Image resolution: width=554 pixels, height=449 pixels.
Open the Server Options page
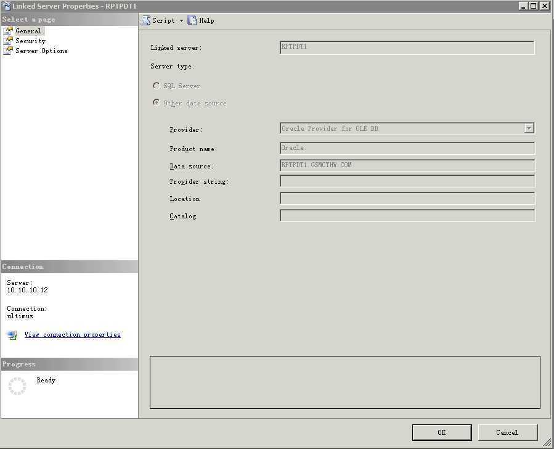[41, 51]
